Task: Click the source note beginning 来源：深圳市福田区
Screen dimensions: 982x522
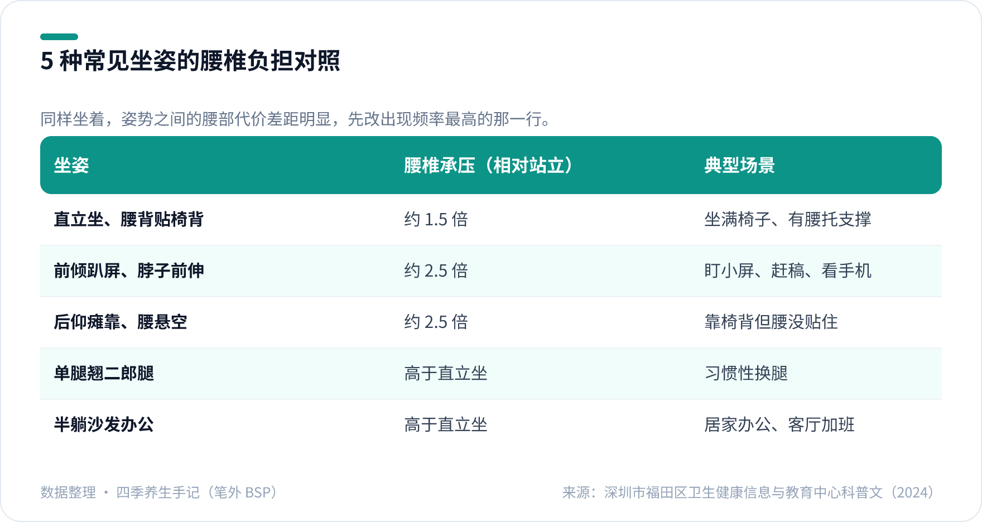Action: pos(749,492)
